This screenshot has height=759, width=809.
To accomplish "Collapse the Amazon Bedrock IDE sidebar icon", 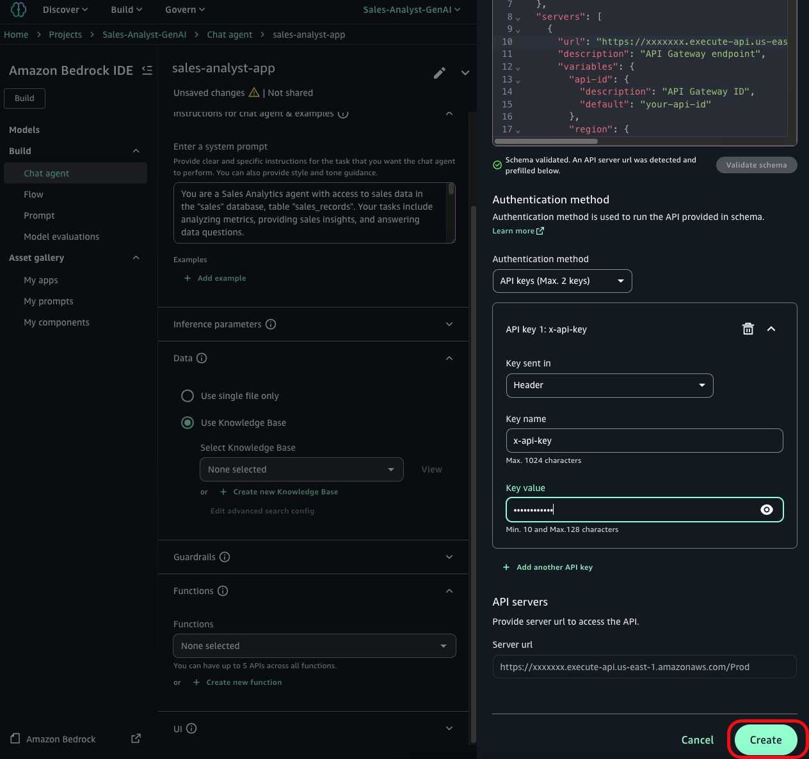I will click(147, 70).
